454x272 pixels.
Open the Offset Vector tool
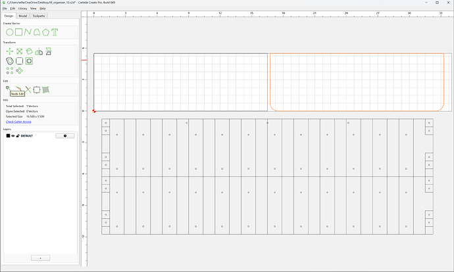10,61
